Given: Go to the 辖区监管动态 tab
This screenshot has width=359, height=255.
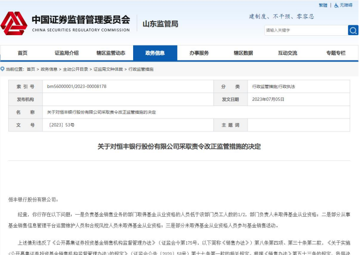Looking at the screenshot, I should [110, 53].
